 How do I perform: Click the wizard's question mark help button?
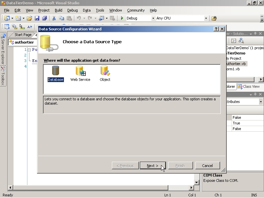click(x=216, y=29)
